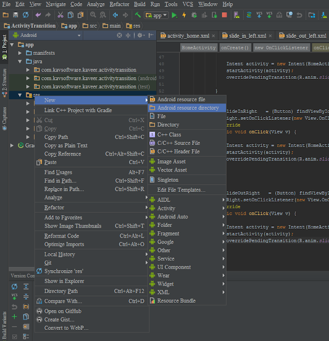Image resolution: width=329 pixels, height=341 pixels.
Task: Expand the manifests folder in project tree
Action: click(x=20, y=53)
